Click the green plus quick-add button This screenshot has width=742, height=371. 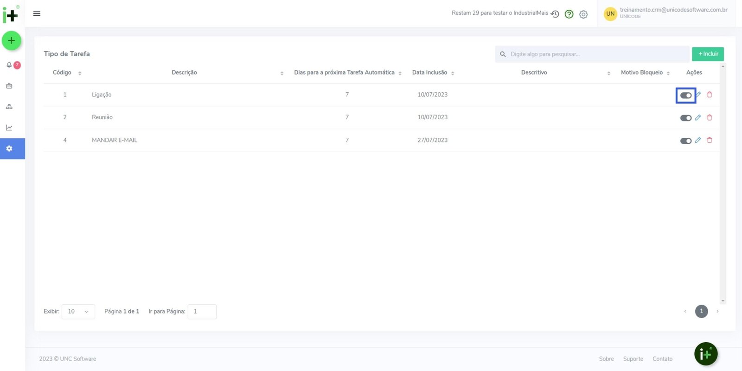point(12,41)
